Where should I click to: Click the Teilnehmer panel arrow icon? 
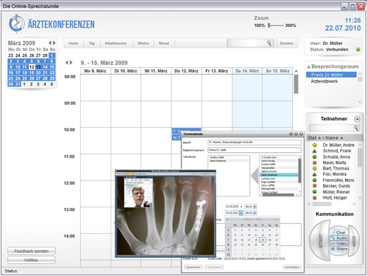click(x=357, y=119)
